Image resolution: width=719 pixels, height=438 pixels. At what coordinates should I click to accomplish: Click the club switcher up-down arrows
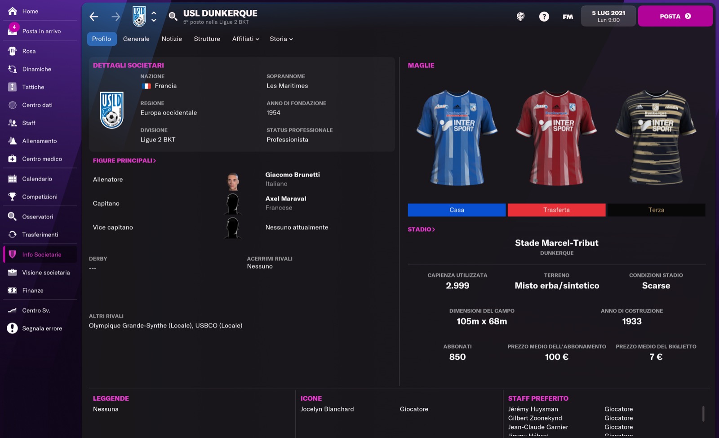[154, 17]
